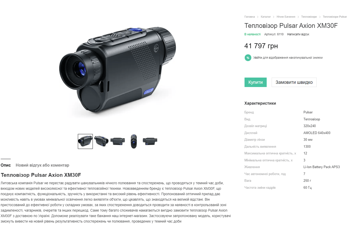Open the Каталог breadcrumb link
Viewport: 351px width, 225px height.
pos(266,17)
